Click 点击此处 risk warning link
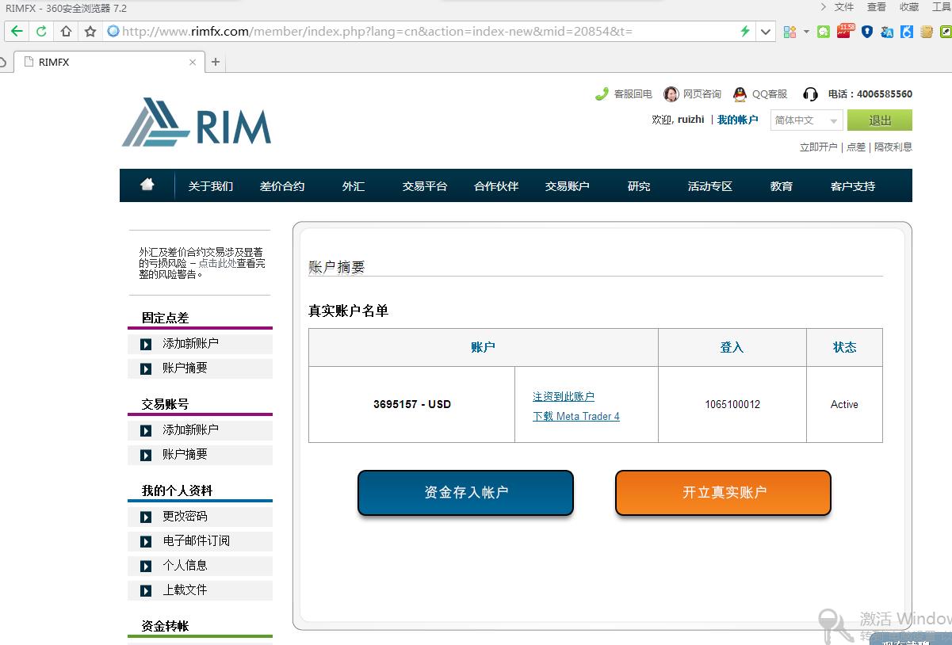Image resolution: width=952 pixels, height=645 pixels. click(x=217, y=263)
